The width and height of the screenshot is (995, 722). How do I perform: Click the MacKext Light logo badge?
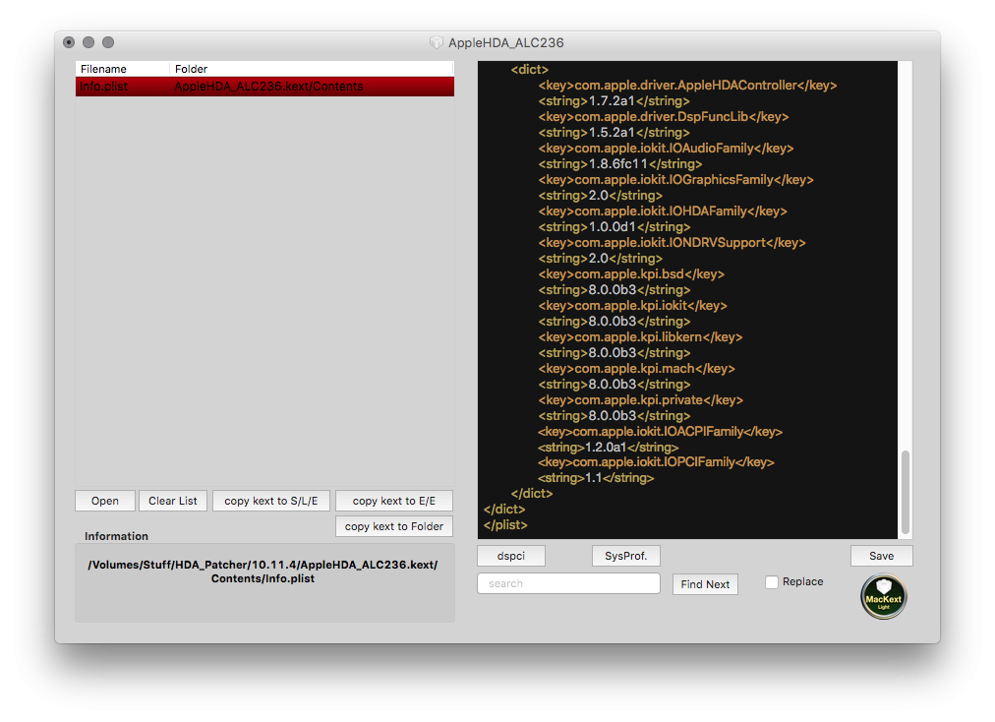[883, 596]
